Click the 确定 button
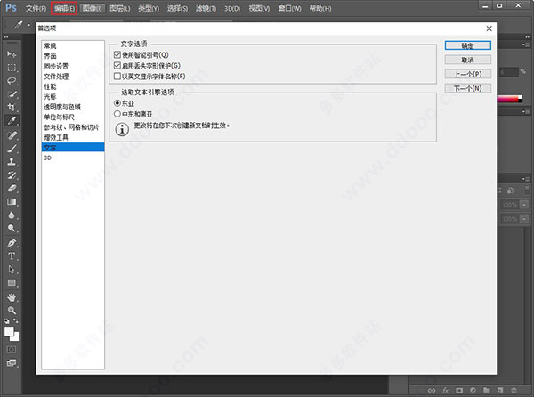The height and width of the screenshot is (397, 534). (x=467, y=45)
